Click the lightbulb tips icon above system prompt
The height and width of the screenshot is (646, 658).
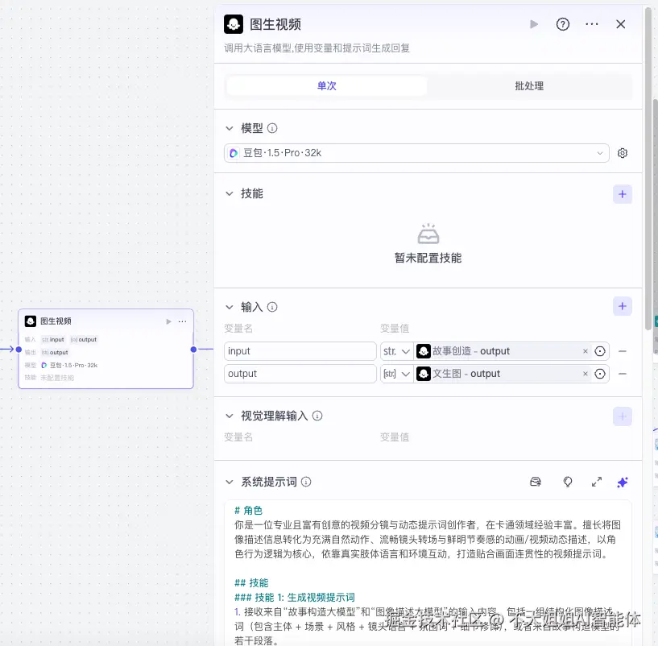point(567,481)
